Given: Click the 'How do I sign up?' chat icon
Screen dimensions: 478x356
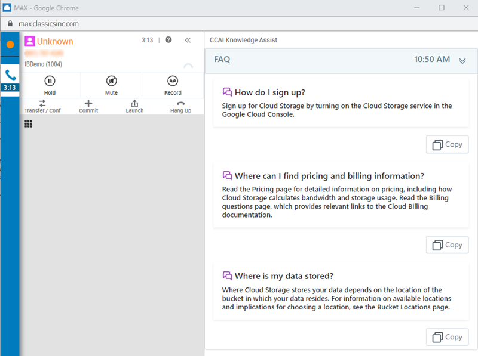Looking at the screenshot, I should pyautogui.click(x=227, y=92).
